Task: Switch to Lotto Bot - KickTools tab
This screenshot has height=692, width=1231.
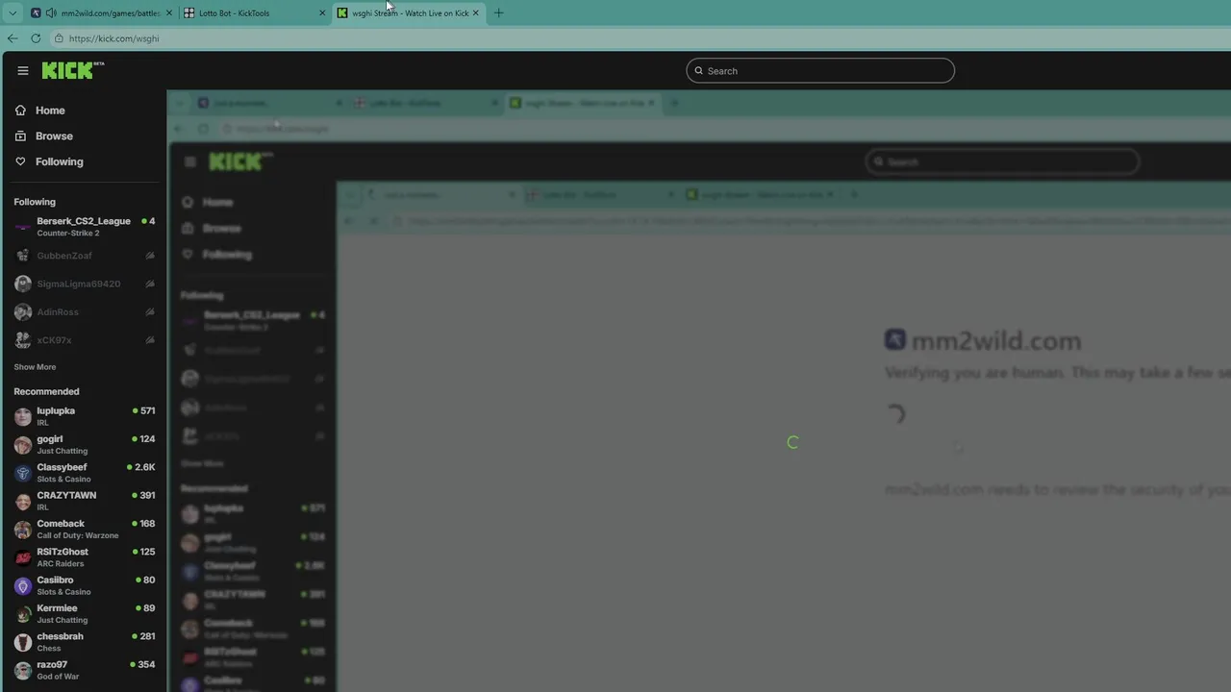Action: click(x=254, y=13)
